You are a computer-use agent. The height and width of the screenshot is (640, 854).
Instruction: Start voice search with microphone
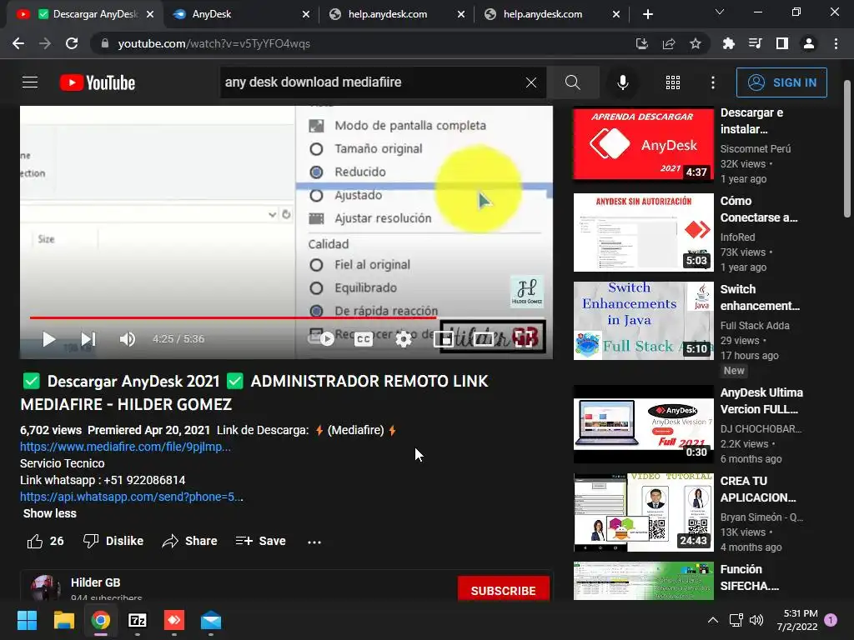click(622, 82)
